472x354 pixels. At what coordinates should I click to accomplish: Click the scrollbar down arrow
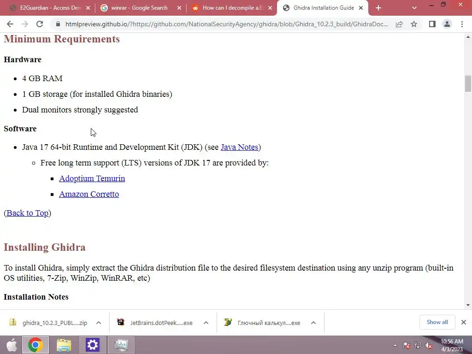468,305
